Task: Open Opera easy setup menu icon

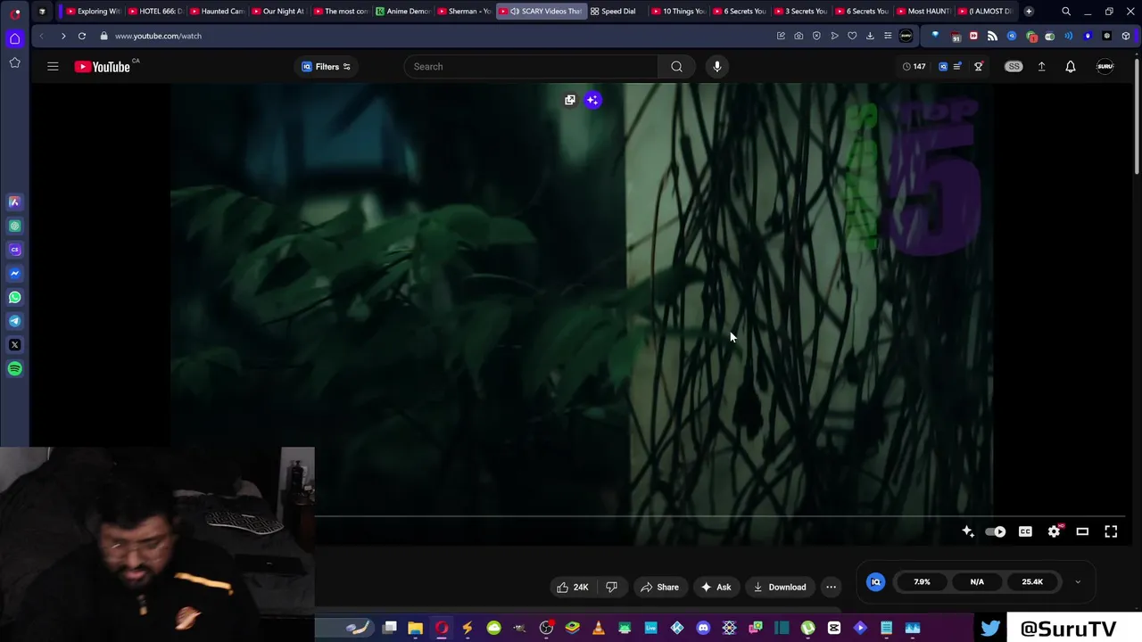Action: (x=888, y=36)
